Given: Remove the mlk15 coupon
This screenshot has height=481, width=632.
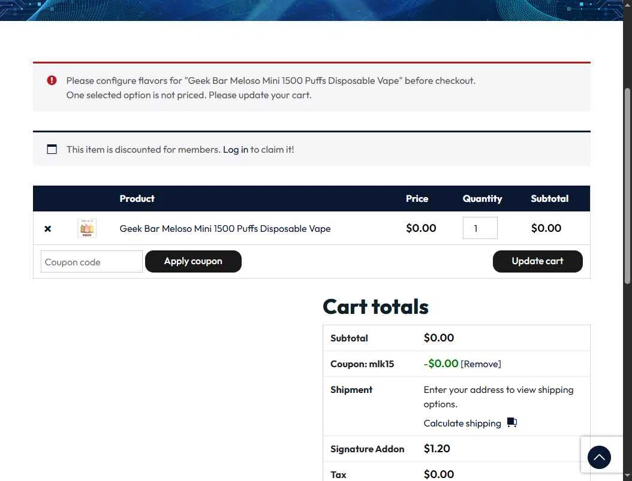Looking at the screenshot, I should tap(481, 364).
